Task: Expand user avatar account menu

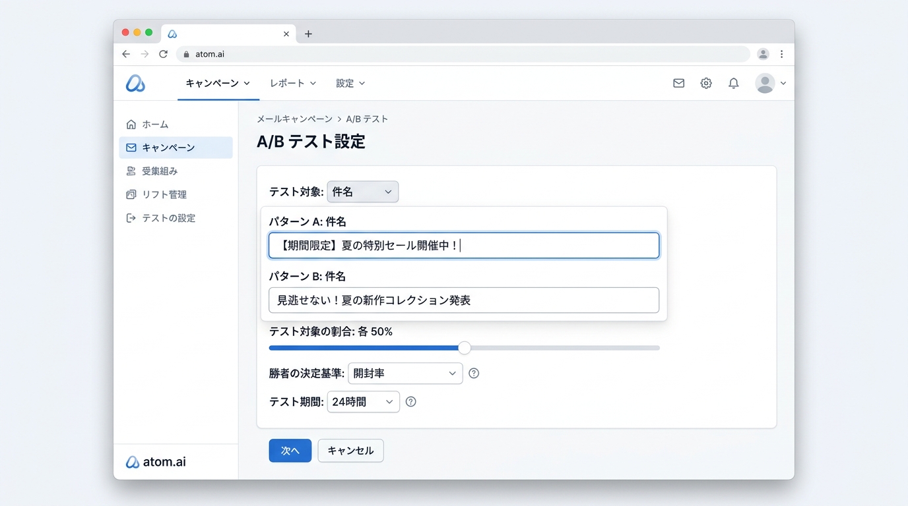Action: (x=771, y=83)
